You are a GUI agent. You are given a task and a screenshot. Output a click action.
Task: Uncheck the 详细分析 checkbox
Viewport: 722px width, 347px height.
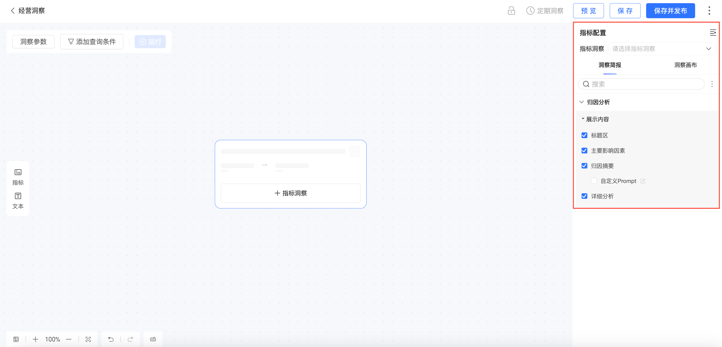pyautogui.click(x=584, y=196)
